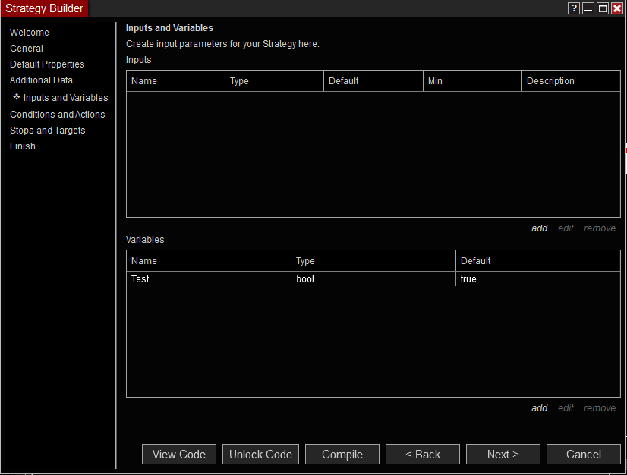Compile the strategy
This screenshot has height=475, width=627.
click(342, 455)
